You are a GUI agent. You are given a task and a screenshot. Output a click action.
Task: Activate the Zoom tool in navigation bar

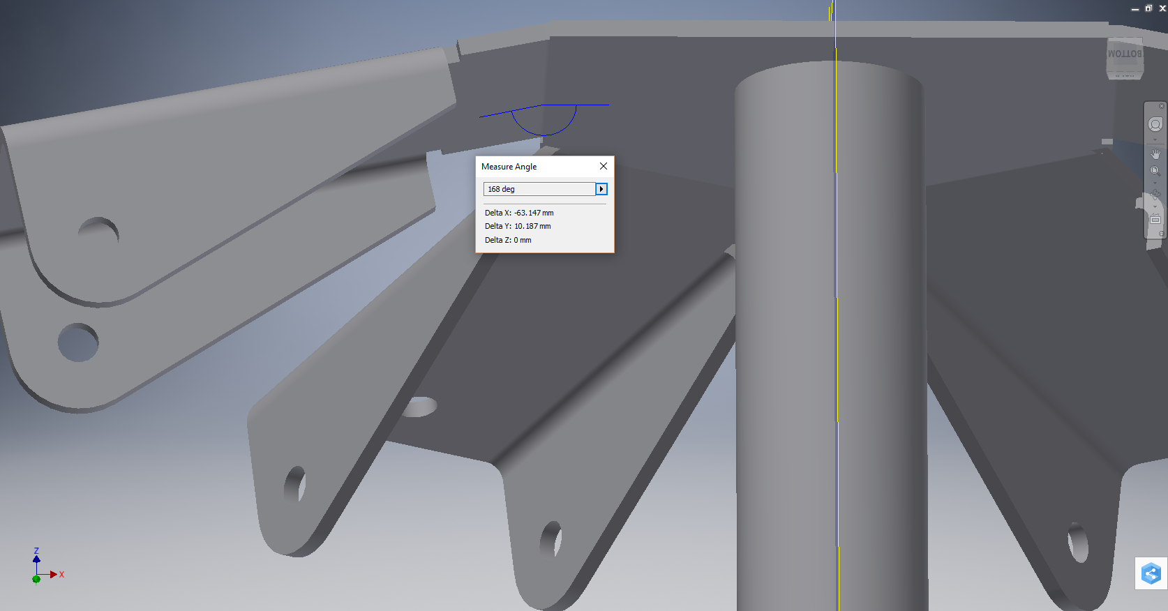1155,170
